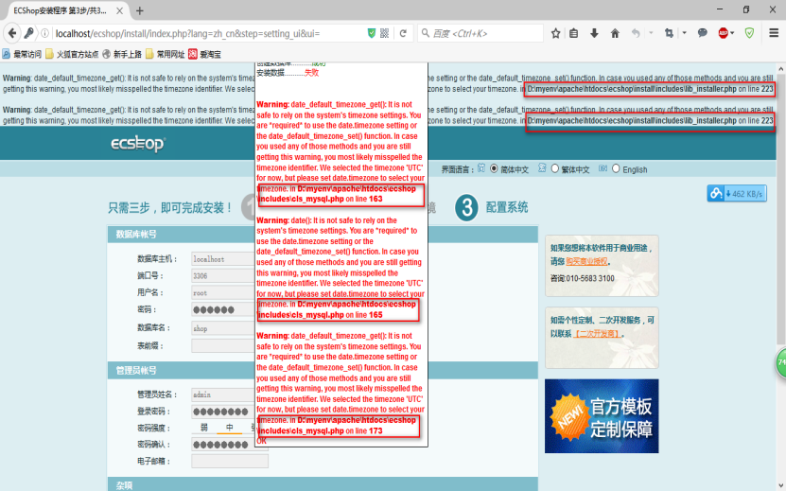This screenshot has width=786, height=491.
Task: Click the 管理员帐号 section header
Action: point(136,370)
